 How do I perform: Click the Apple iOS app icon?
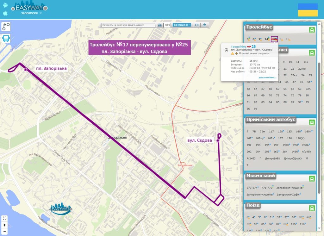pos(5,13)
